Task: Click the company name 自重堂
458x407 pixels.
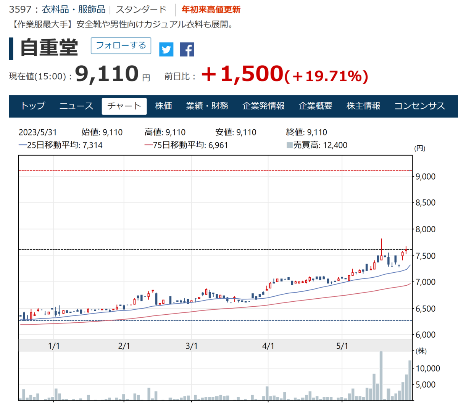Action: pyautogui.click(x=49, y=48)
